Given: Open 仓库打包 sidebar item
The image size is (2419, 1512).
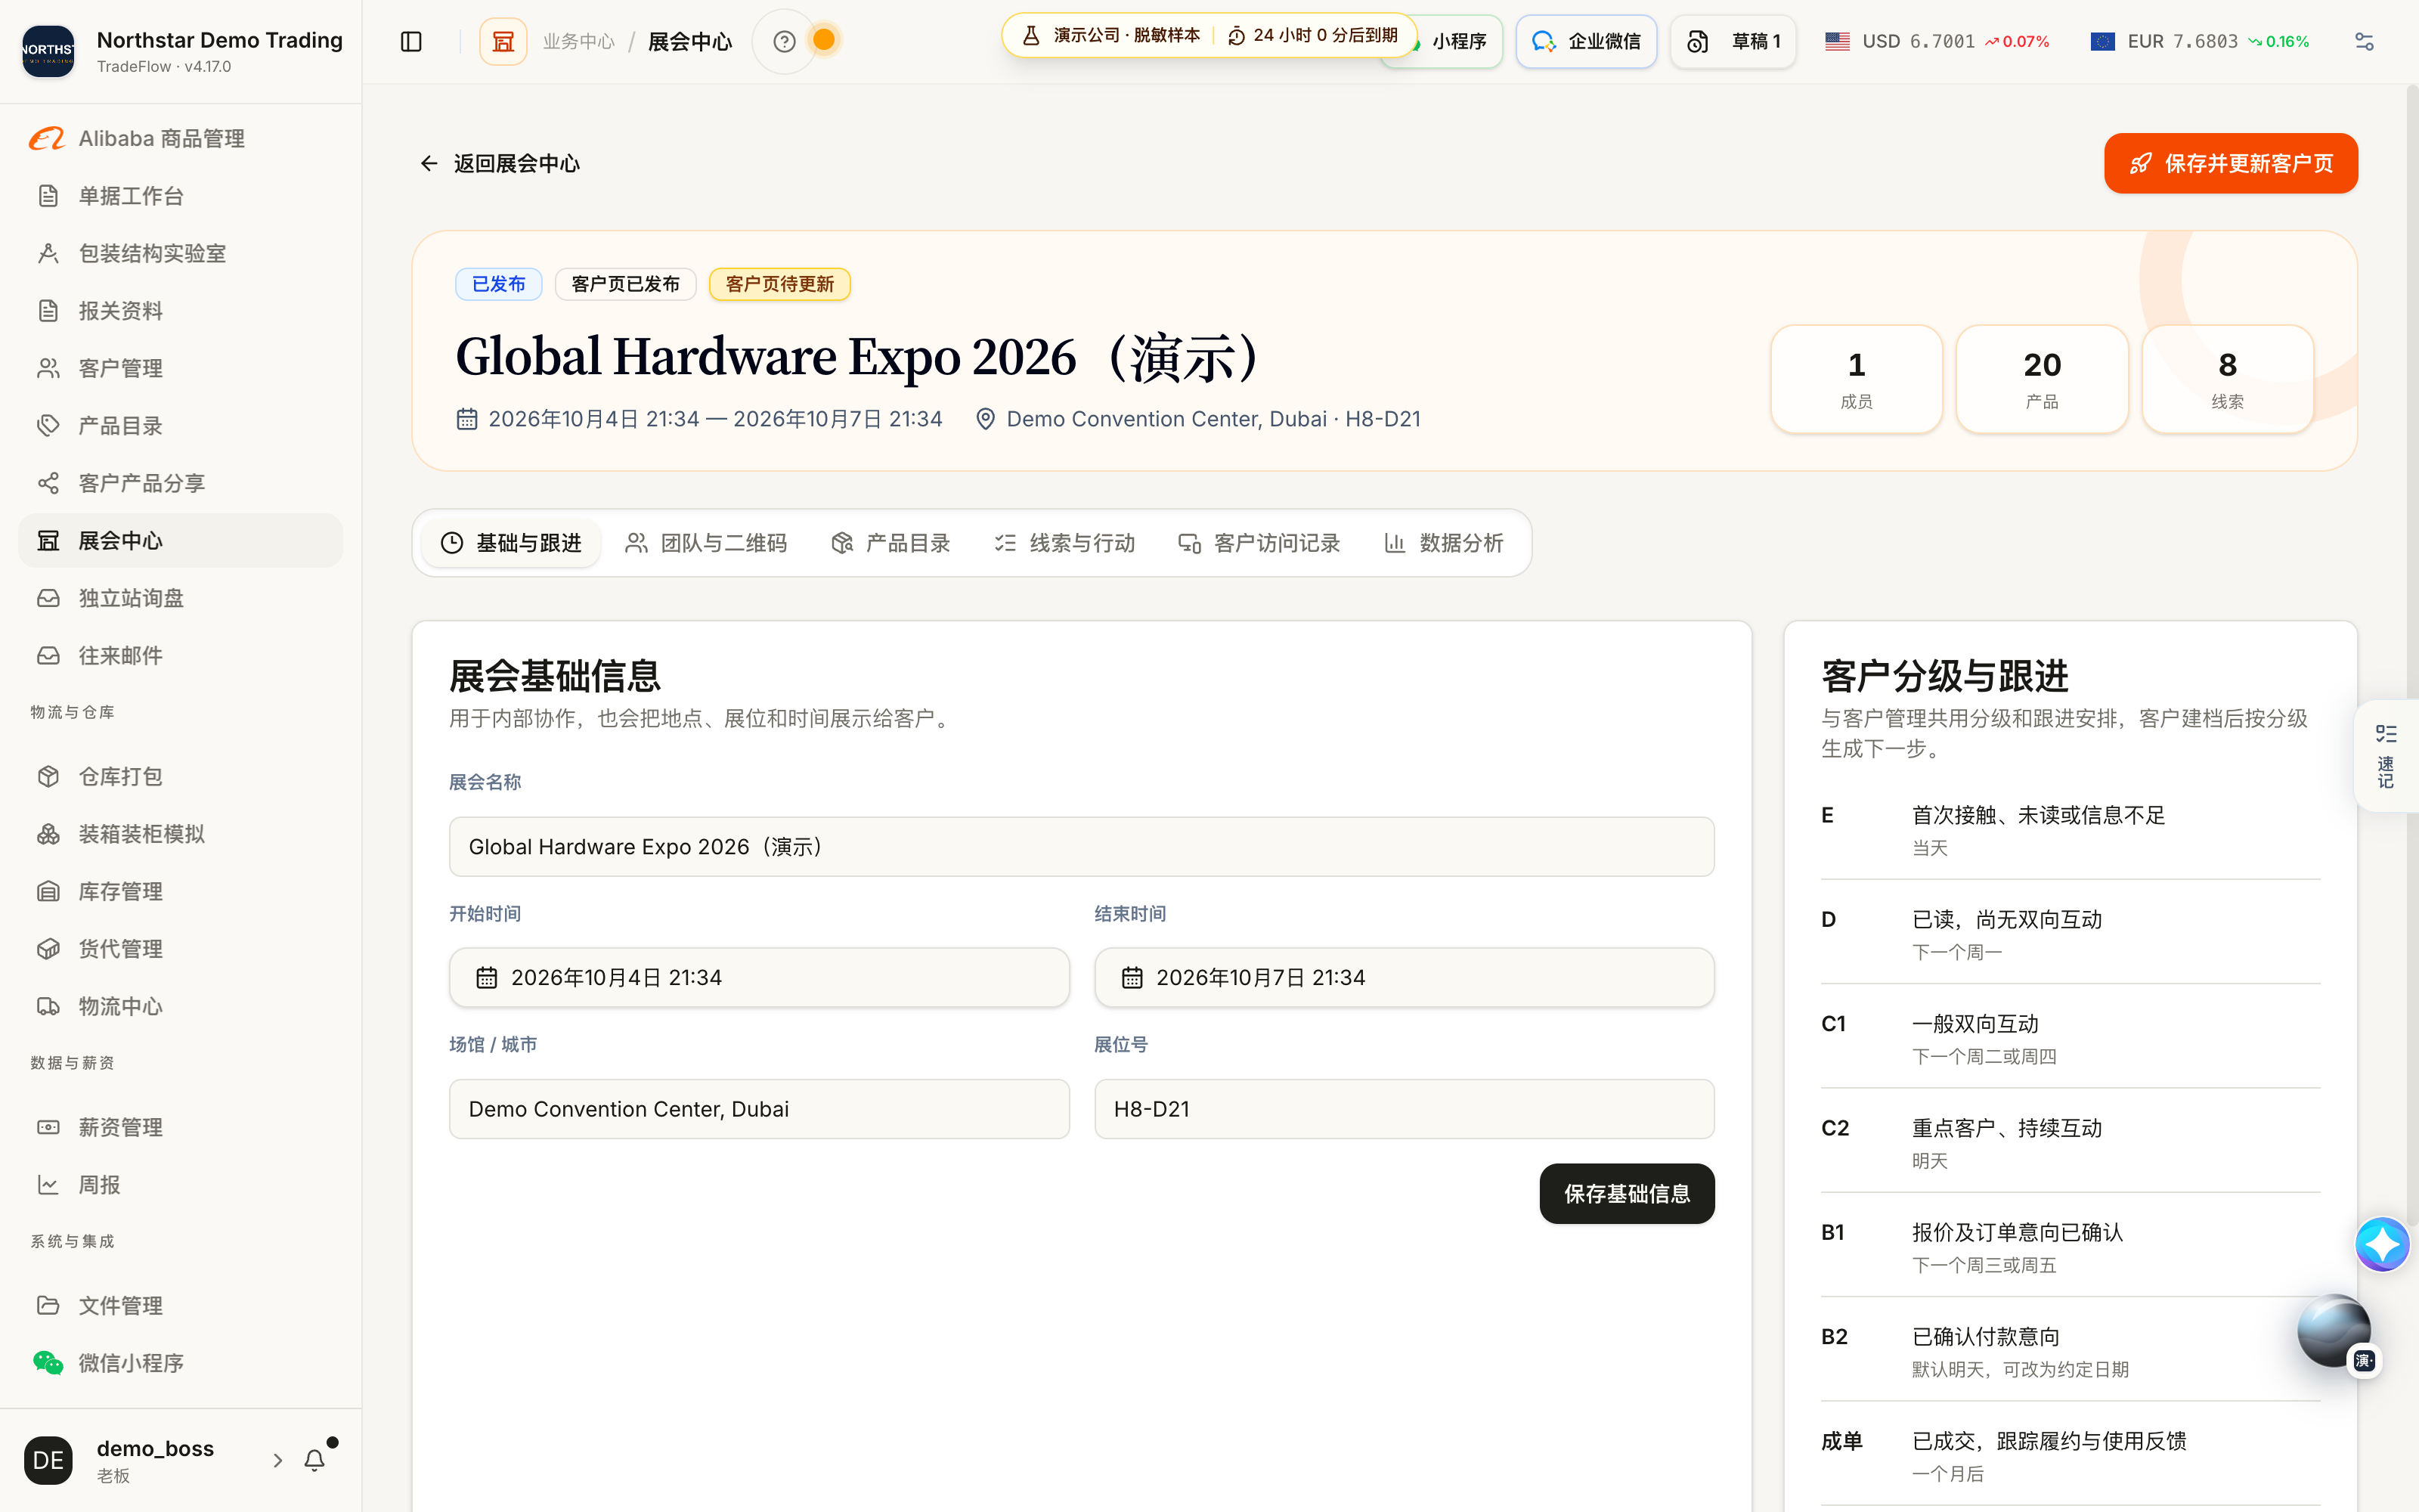Looking at the screenshot, I should pos(181,776).
